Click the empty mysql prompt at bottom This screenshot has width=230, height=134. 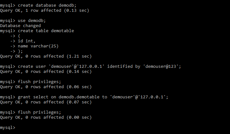pyautogui.click(x=8, y=128)
